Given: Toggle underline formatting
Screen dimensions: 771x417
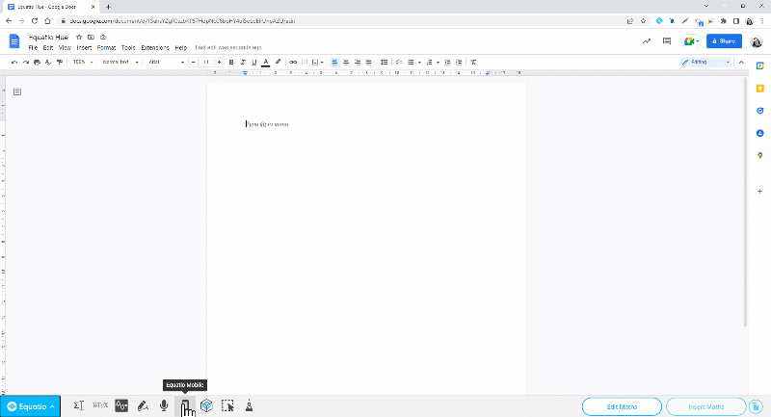Looking at the screenshot, I should pyautogui.click(x=254, y=62).
